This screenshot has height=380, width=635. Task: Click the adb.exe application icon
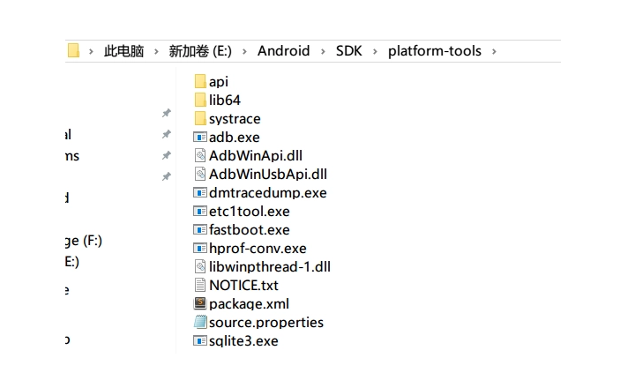pyautogui.click(x=200, y=138)
